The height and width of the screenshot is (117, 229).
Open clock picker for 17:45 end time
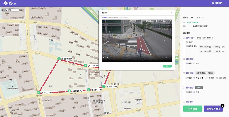coord(219,51)
